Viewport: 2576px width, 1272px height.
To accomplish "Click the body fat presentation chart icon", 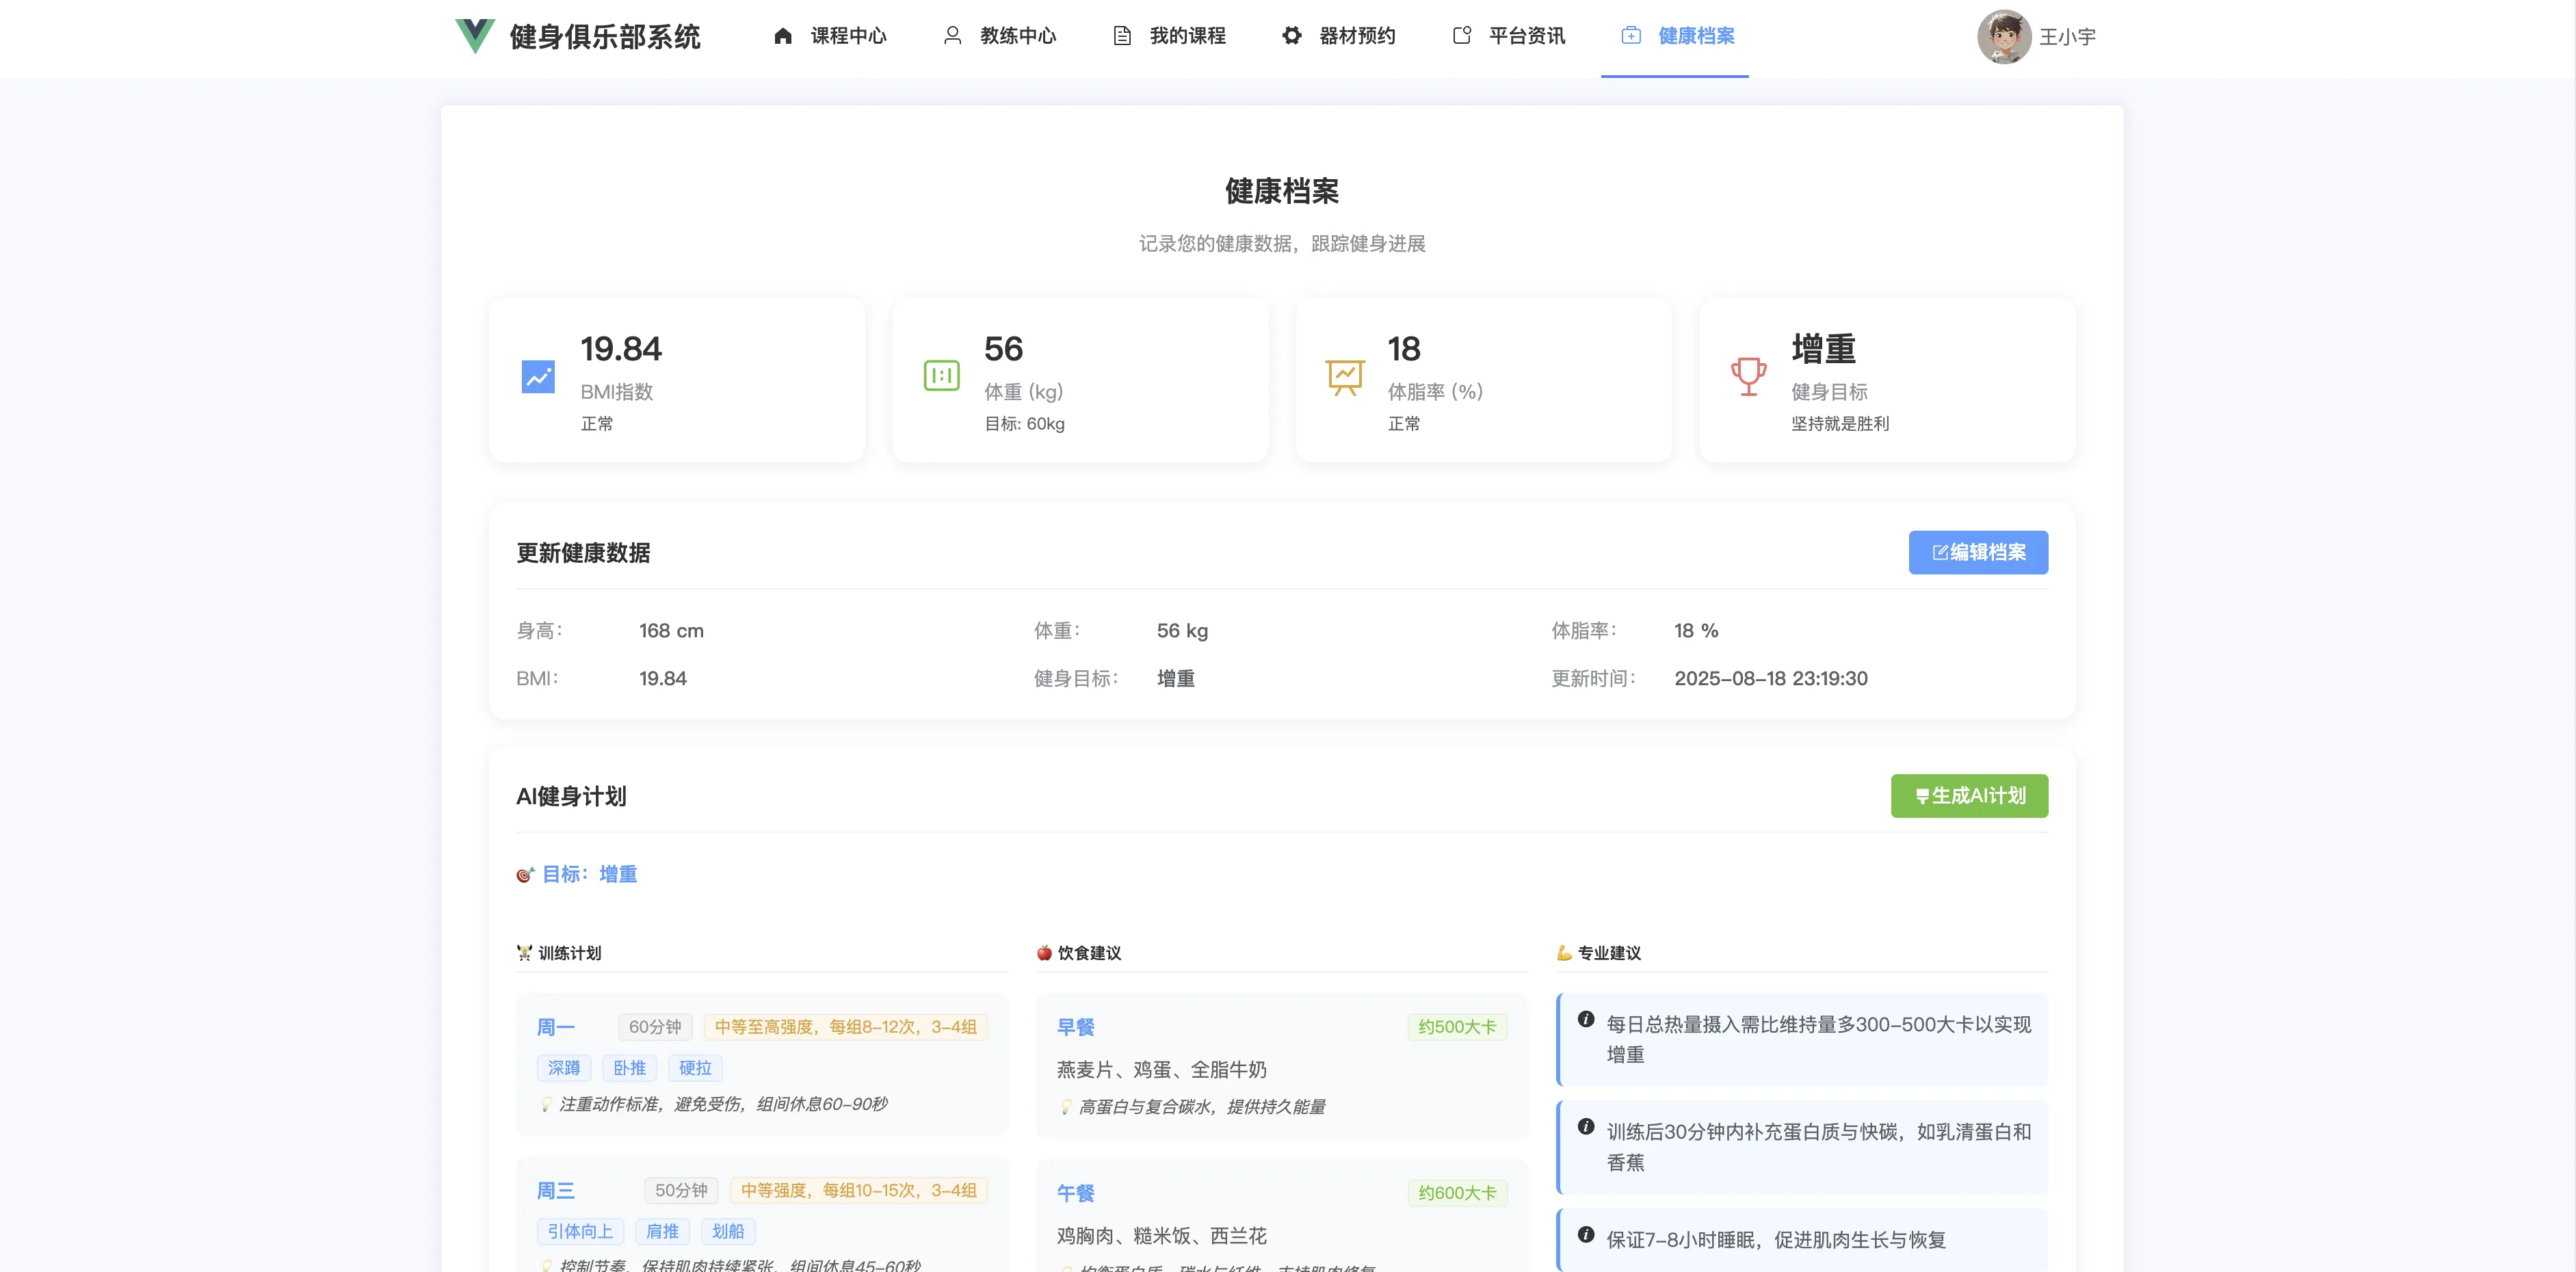I will 1345,377.
